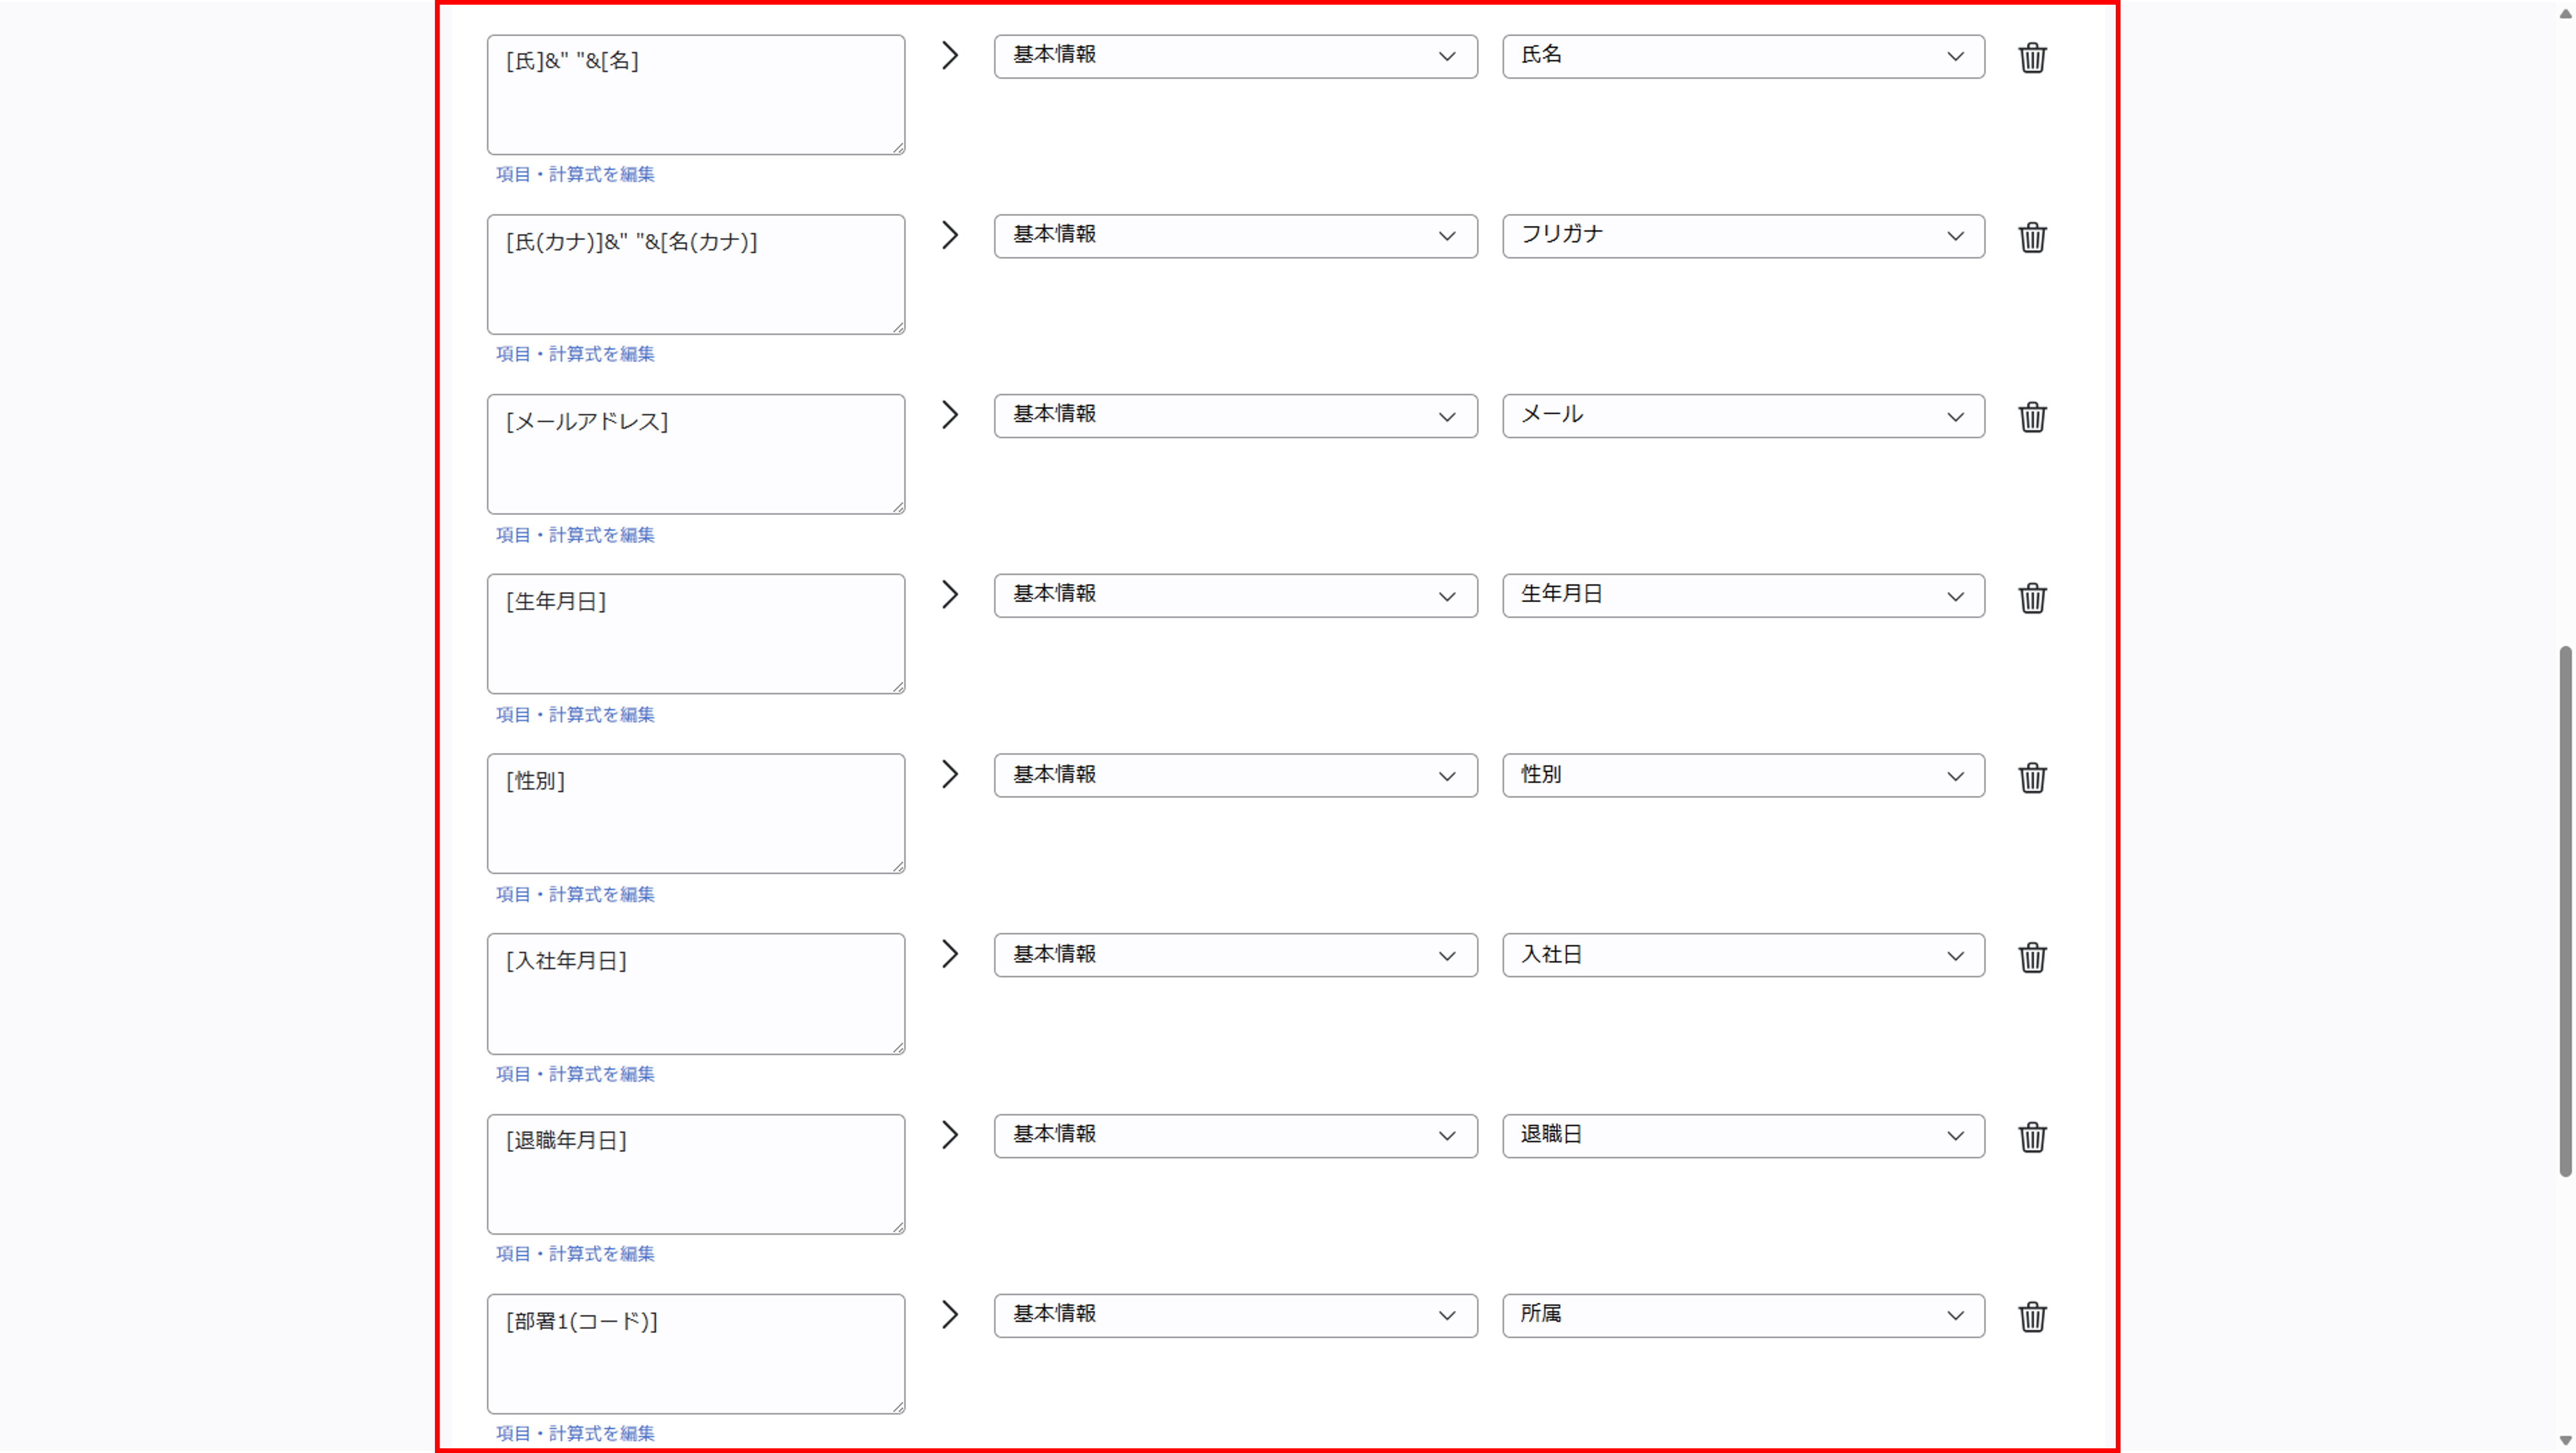Click the scrollbar down arrow

pyautogui.click(x=2565, y=1440)
